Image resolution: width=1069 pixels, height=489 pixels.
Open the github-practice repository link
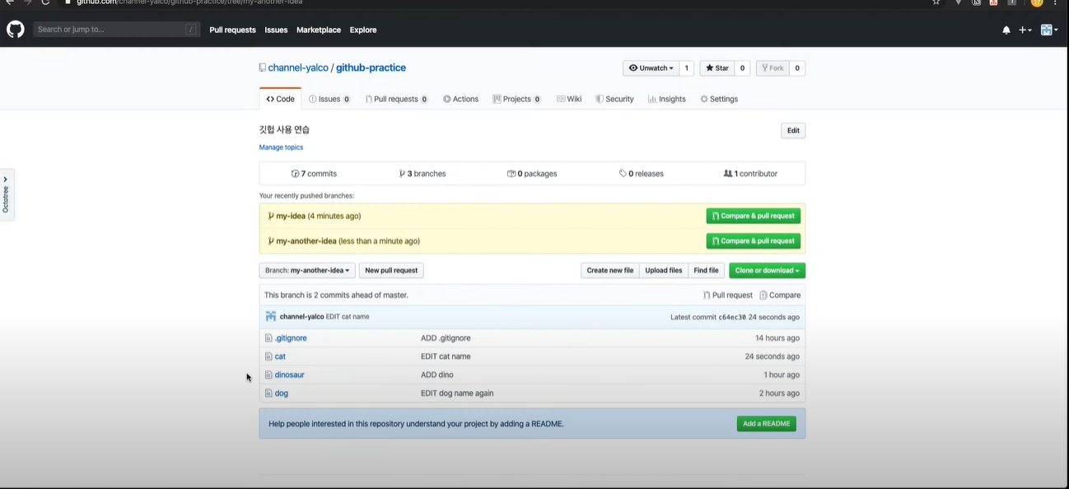371,68
